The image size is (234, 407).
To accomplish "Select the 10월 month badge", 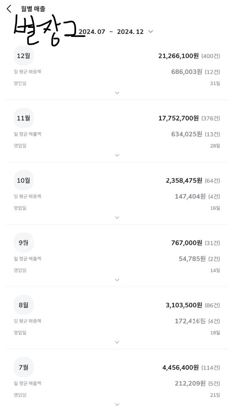I will click(24, 180).
